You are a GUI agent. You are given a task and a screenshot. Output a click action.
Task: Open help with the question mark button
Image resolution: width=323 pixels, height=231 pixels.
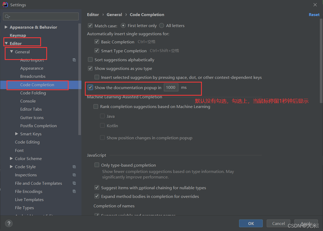tap(9, 223)
